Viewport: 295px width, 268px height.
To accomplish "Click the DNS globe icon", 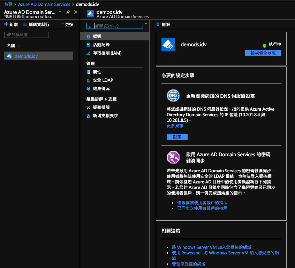I will coord(173,95).
